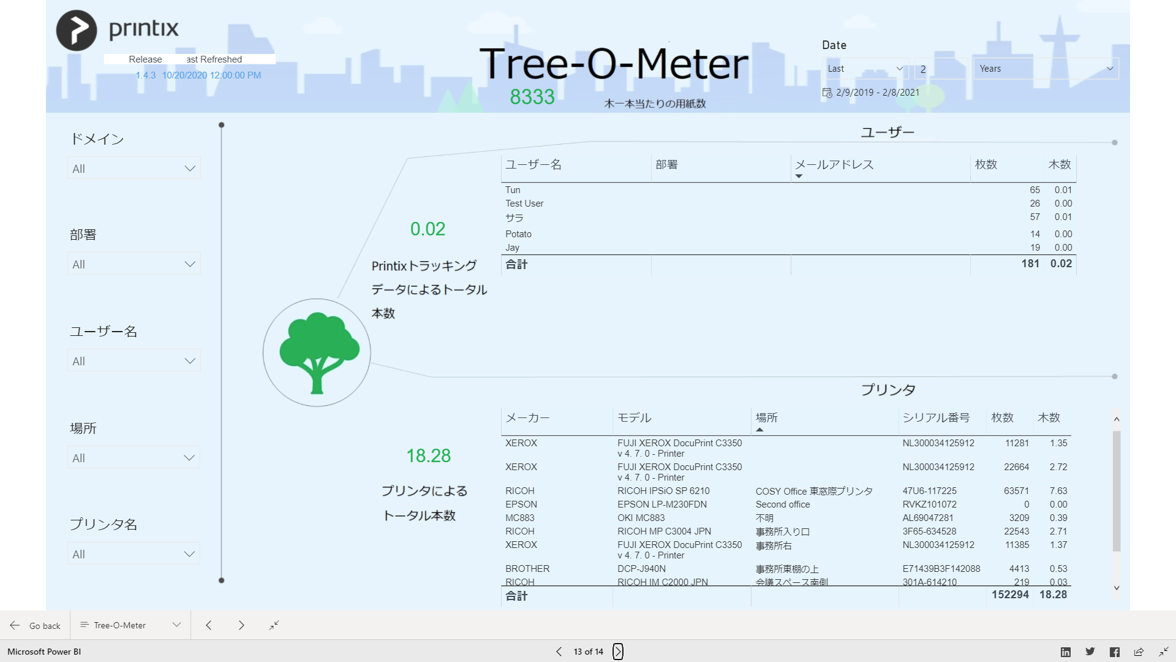Viewport: 1176px width, 662px height.
Task: Click the Go back arrow
Action: tap(15, 625)
